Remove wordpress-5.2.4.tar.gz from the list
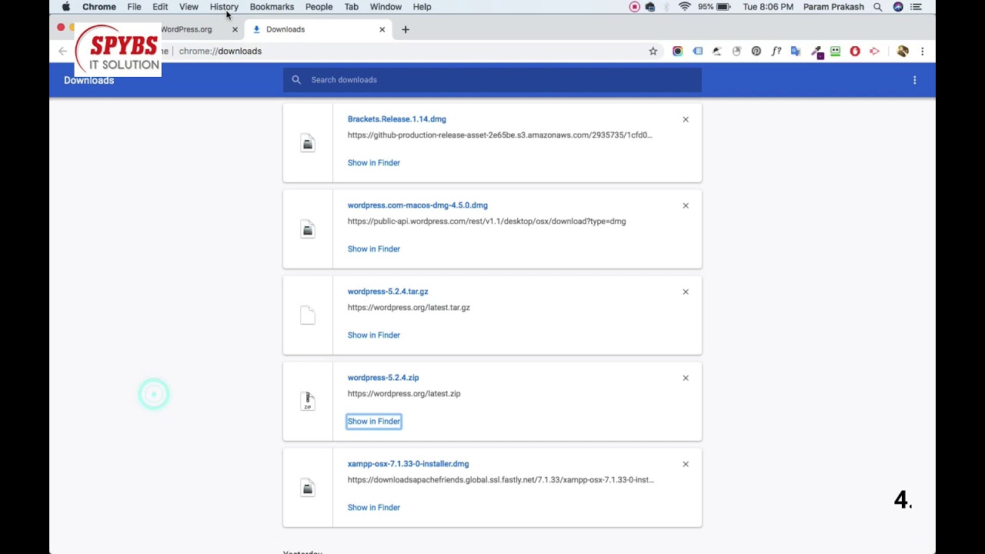The image size is (985, 554). point(686,292)
